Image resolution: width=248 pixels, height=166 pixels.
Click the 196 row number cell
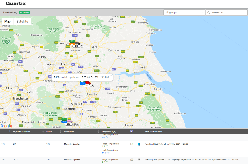point(3,160)
